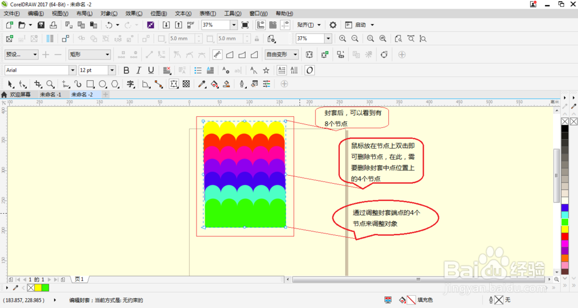Image resolution: width=578 pixels, height=308 pixels.
Task: Toggle show rulers icon
Action: point(260,25)
